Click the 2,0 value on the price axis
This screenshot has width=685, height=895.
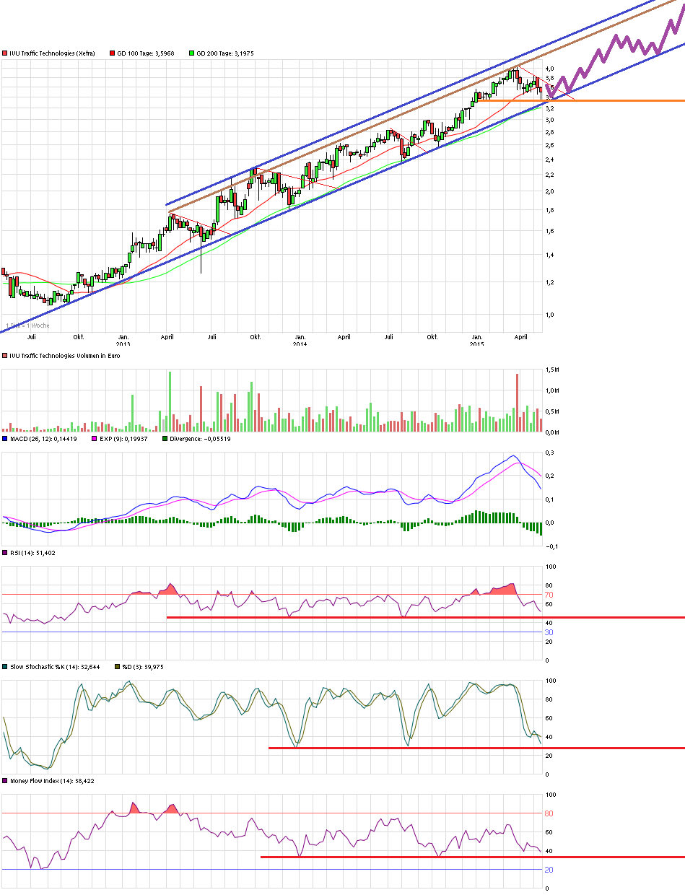(x=549, y=192)
